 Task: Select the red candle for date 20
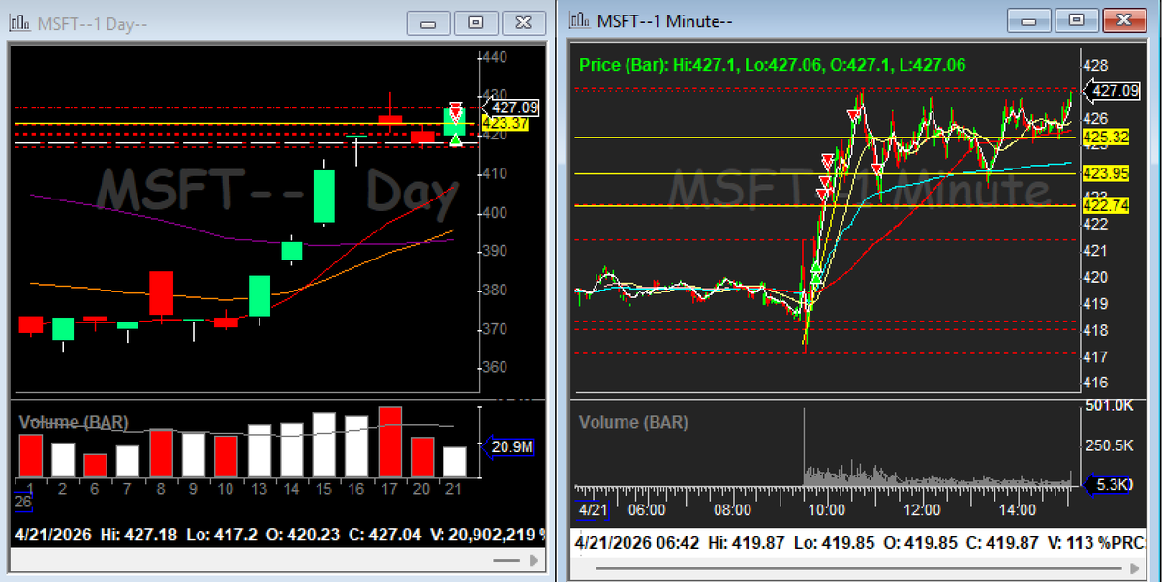click(x=422, y=137)
